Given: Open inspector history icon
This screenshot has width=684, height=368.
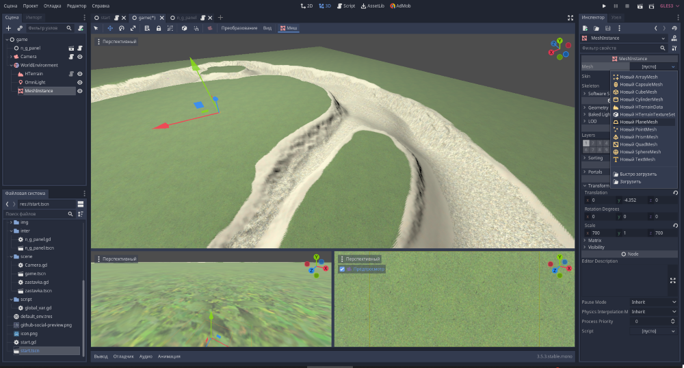Looking at the screenshot, I should pyautogui.click(x=675, y=28).
